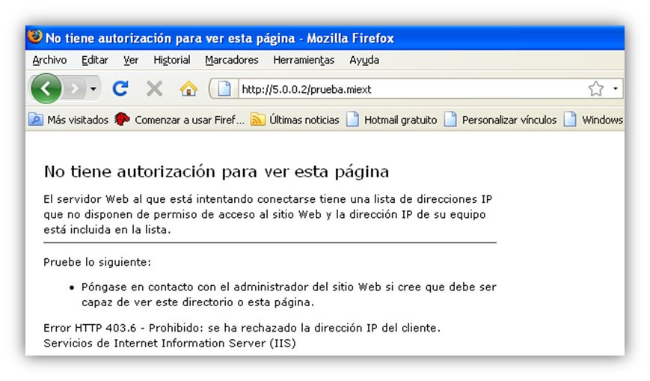Click the page icon beside the Windows bookmark
This screenshot has height=381, width=650.
coord(570,119)
